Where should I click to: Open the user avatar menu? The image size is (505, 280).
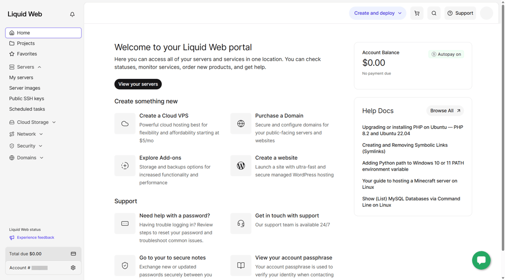tap(486, 13)
